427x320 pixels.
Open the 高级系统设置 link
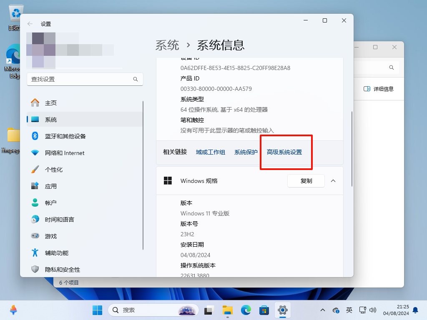tap(284, 152)
